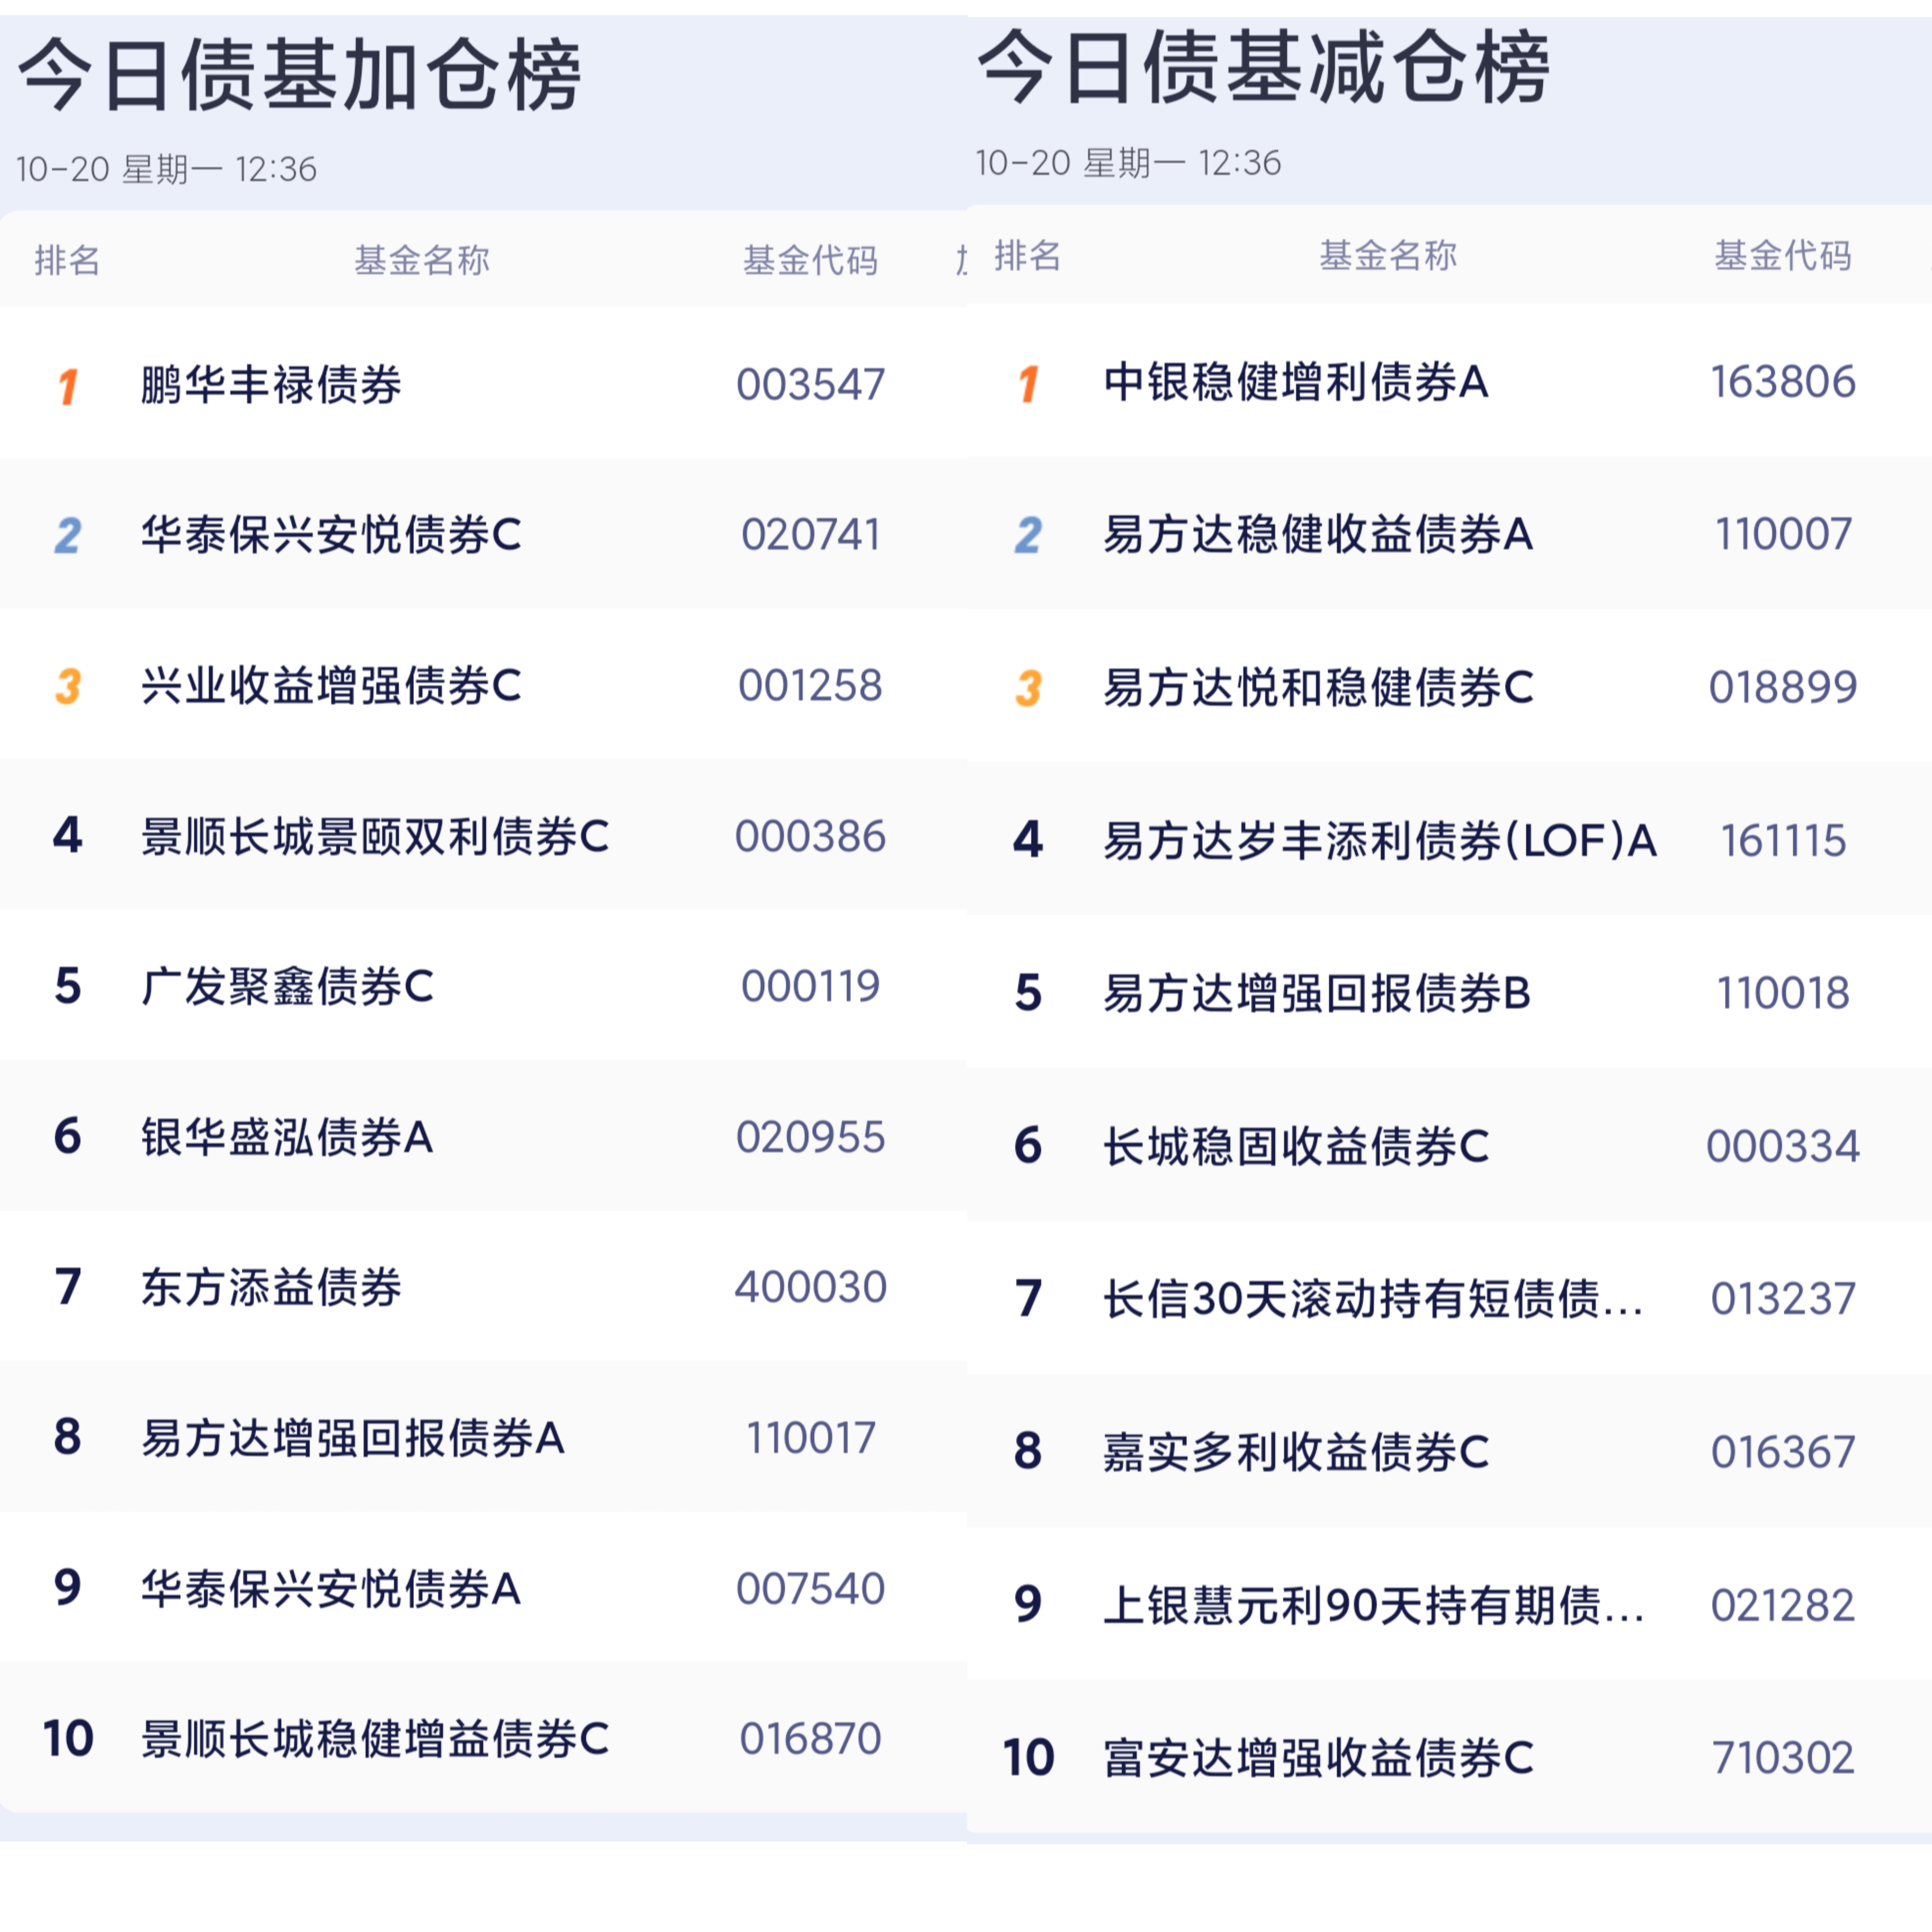This screenshot has width=1932, height=1932.
Task: Select fund code 001258
Action: pos(810,686)
